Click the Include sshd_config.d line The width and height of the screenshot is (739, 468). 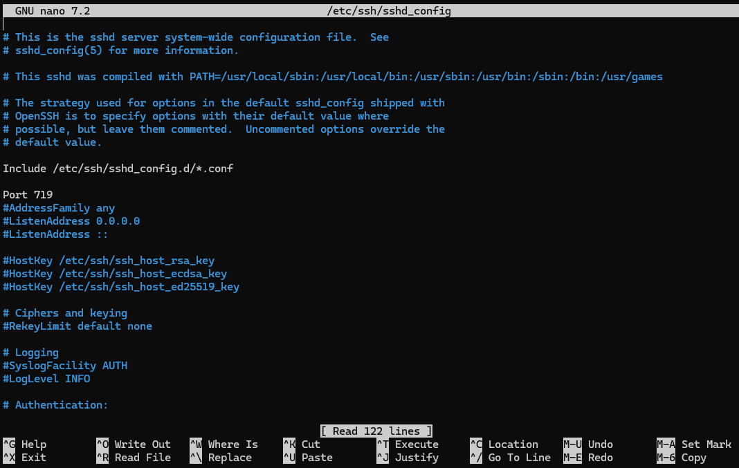(x=118, y=169)
